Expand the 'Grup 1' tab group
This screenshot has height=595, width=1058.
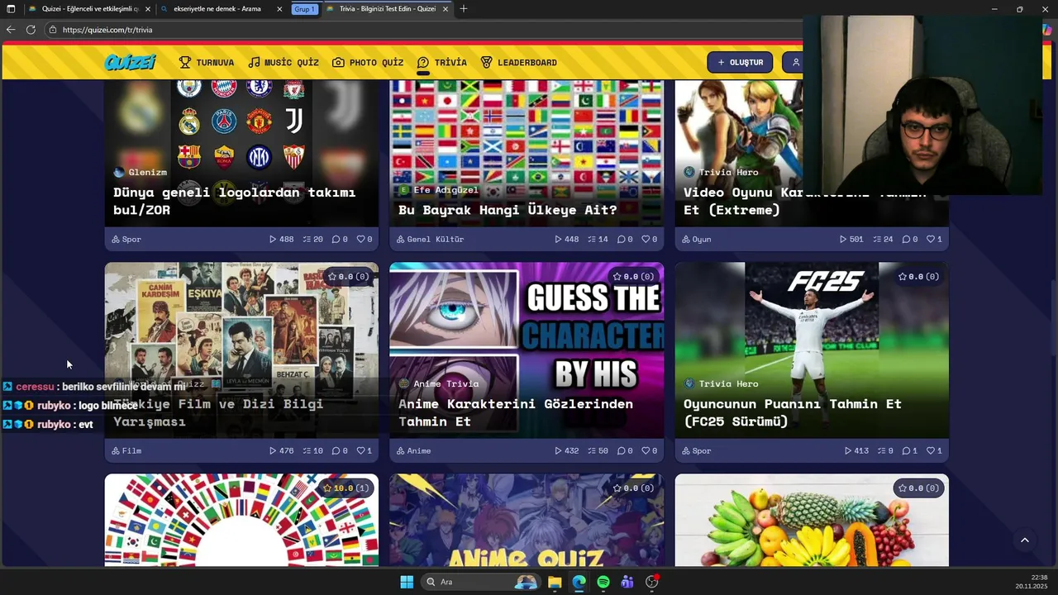[x=304, y=9]
